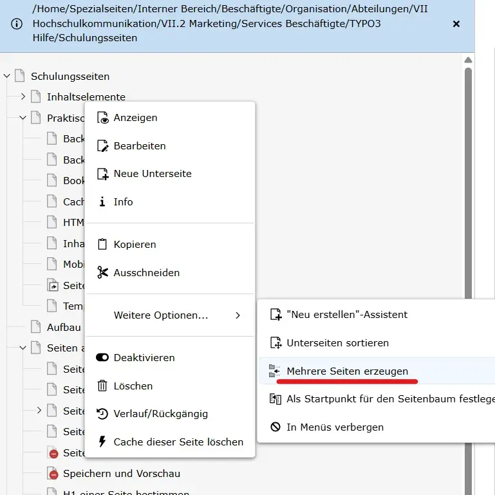The width and height of the screenshot is (495, 495).
Task: Collapse the Schulungsseiten root node
Action: 7,77
